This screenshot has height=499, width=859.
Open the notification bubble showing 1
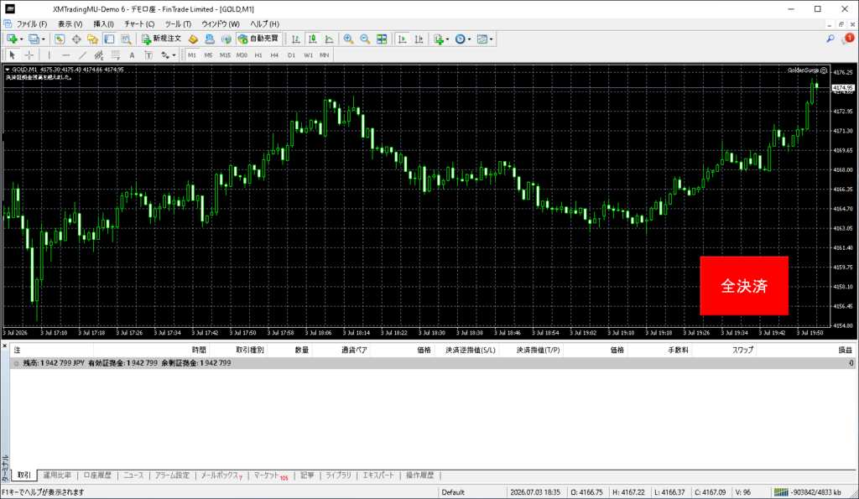[x=848, y=39]
